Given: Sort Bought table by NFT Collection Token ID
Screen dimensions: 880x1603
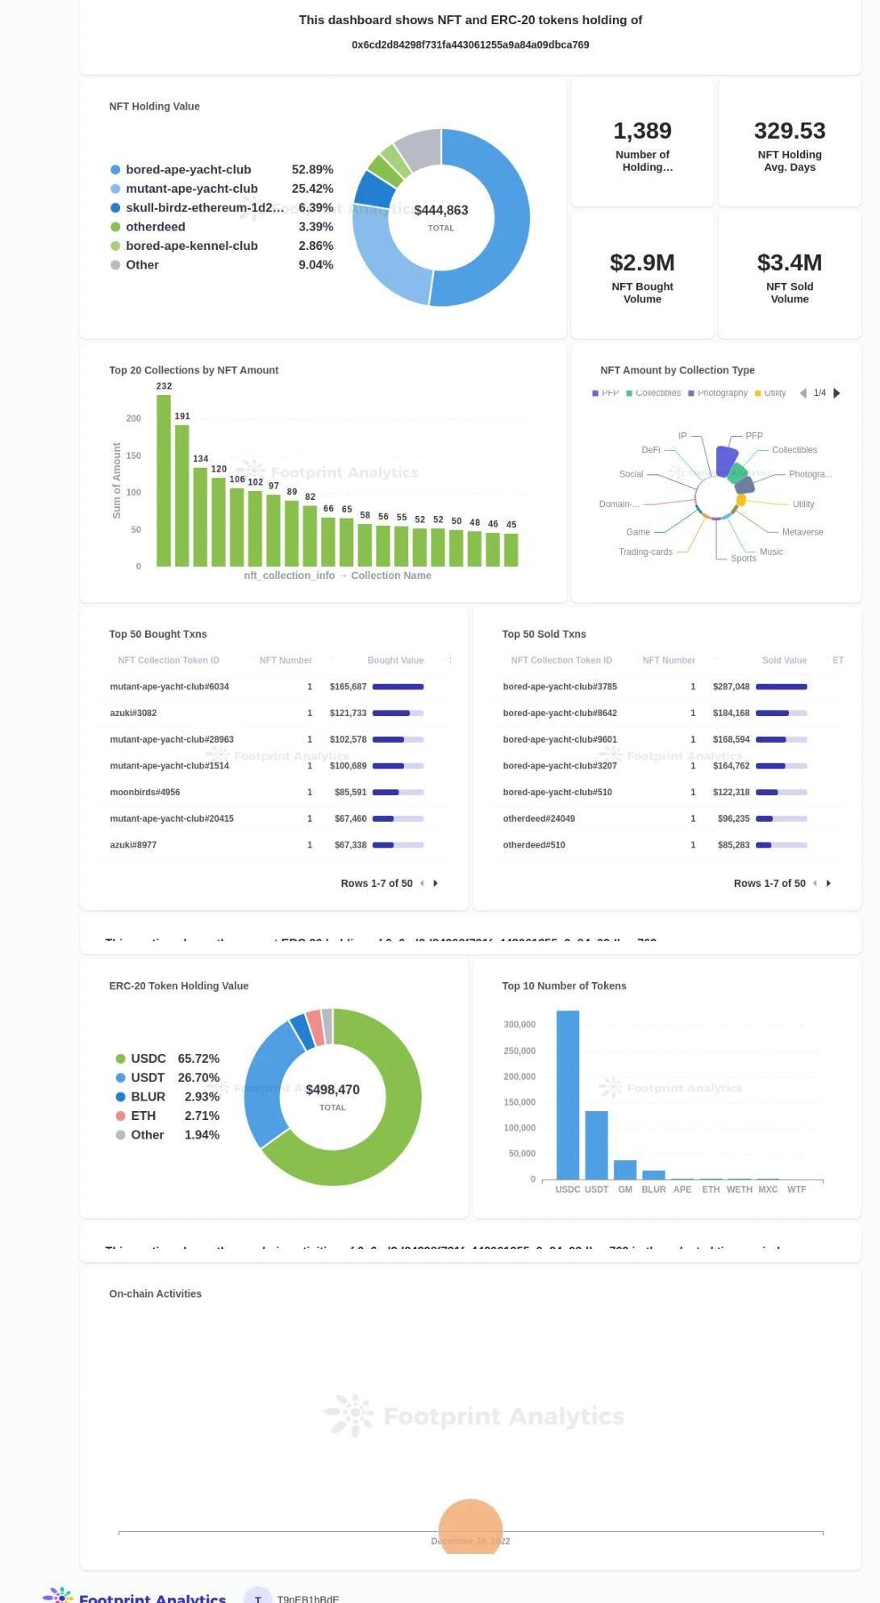Looking at the screenshot, I should [168, 660].
